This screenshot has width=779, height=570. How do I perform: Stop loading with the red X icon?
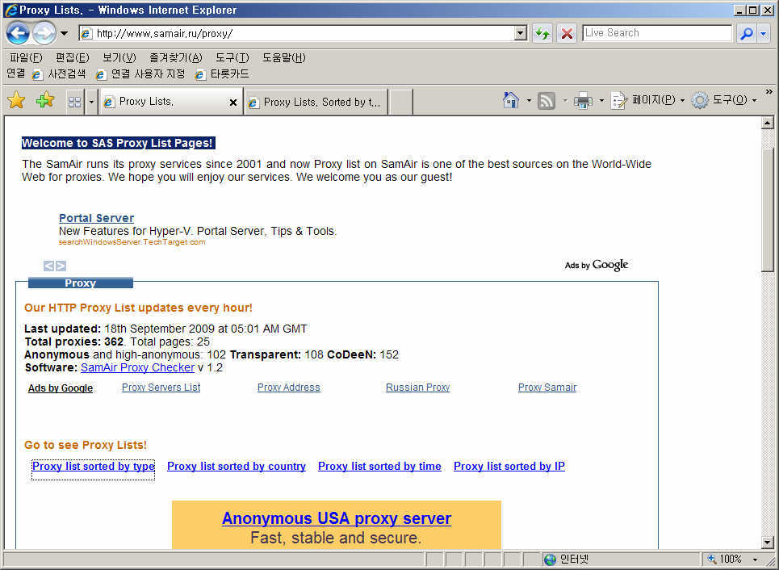tap(567, 33)
